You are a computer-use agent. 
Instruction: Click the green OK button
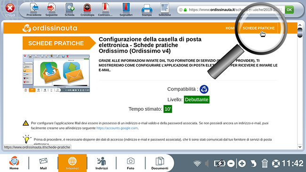point(289,9)
